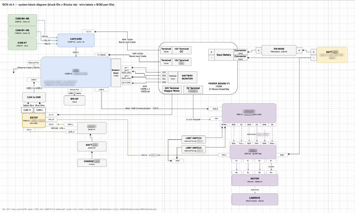The image size is (355, 213).
Task: Select the Device Port box
Action: pyautogui.click(x=74, y=90)
